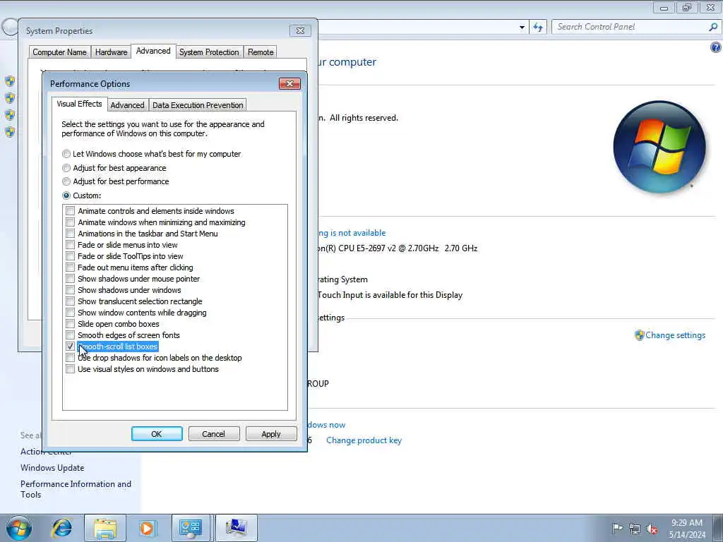The image size is (723, 542).
Task: Select the Custom radio option
Action: click(66, 195)
